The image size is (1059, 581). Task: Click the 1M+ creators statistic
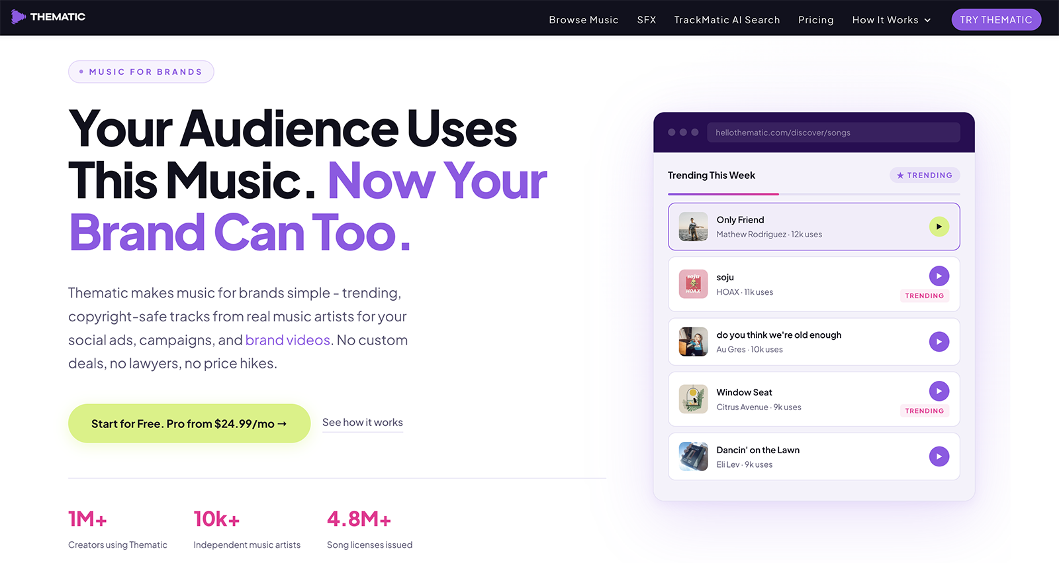pyautogui.click(x=87, y=519)
